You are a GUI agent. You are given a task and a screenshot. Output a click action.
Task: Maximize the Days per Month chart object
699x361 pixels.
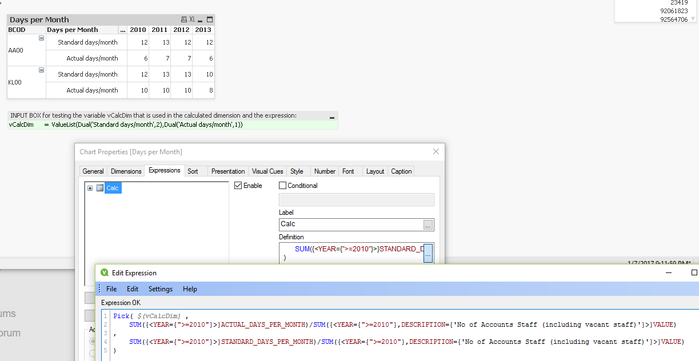pos(210,19)
